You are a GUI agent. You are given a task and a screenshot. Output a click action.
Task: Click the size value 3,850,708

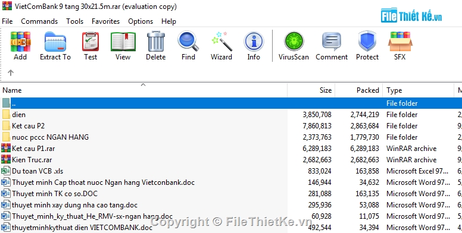click(x=317, y=115)
